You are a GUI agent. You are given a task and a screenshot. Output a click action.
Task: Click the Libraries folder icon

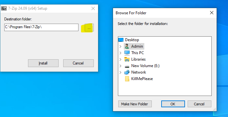coord(127,59)
